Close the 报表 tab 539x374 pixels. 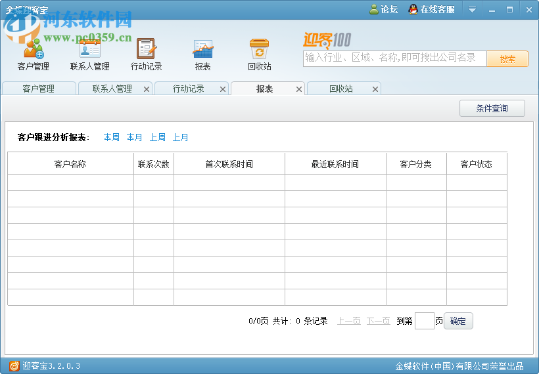pos(299,89)
